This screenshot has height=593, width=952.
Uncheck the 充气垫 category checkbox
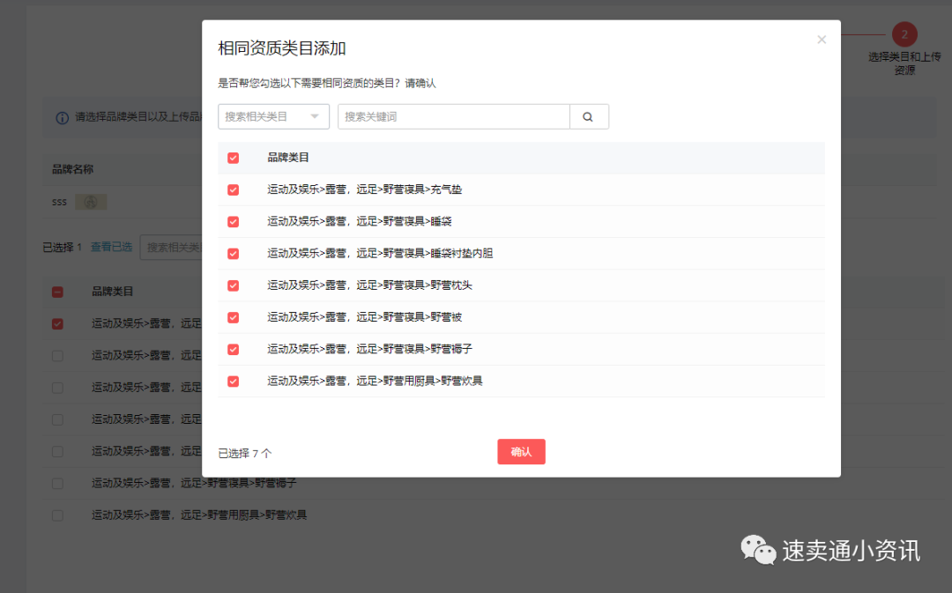(x=234, y=189)
